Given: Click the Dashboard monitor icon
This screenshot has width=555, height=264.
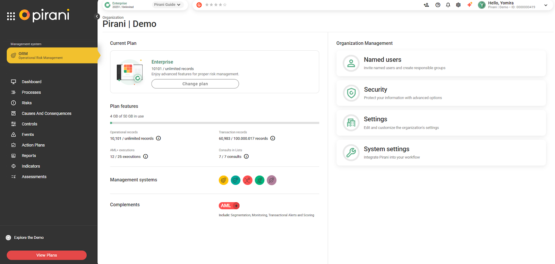Looking at the screenshot, I should [14, 82].
